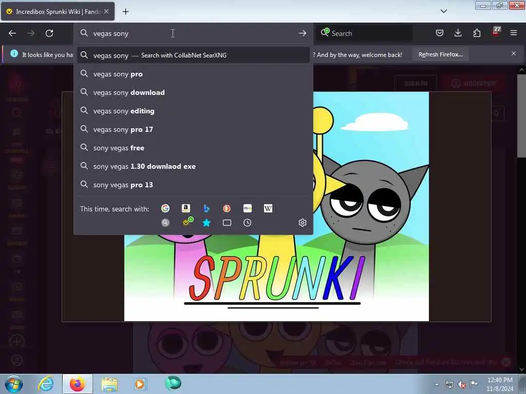Open the Extensions menu
This screenshot has height=394, width=526.
pyautogui.click(x=477, y=33)
